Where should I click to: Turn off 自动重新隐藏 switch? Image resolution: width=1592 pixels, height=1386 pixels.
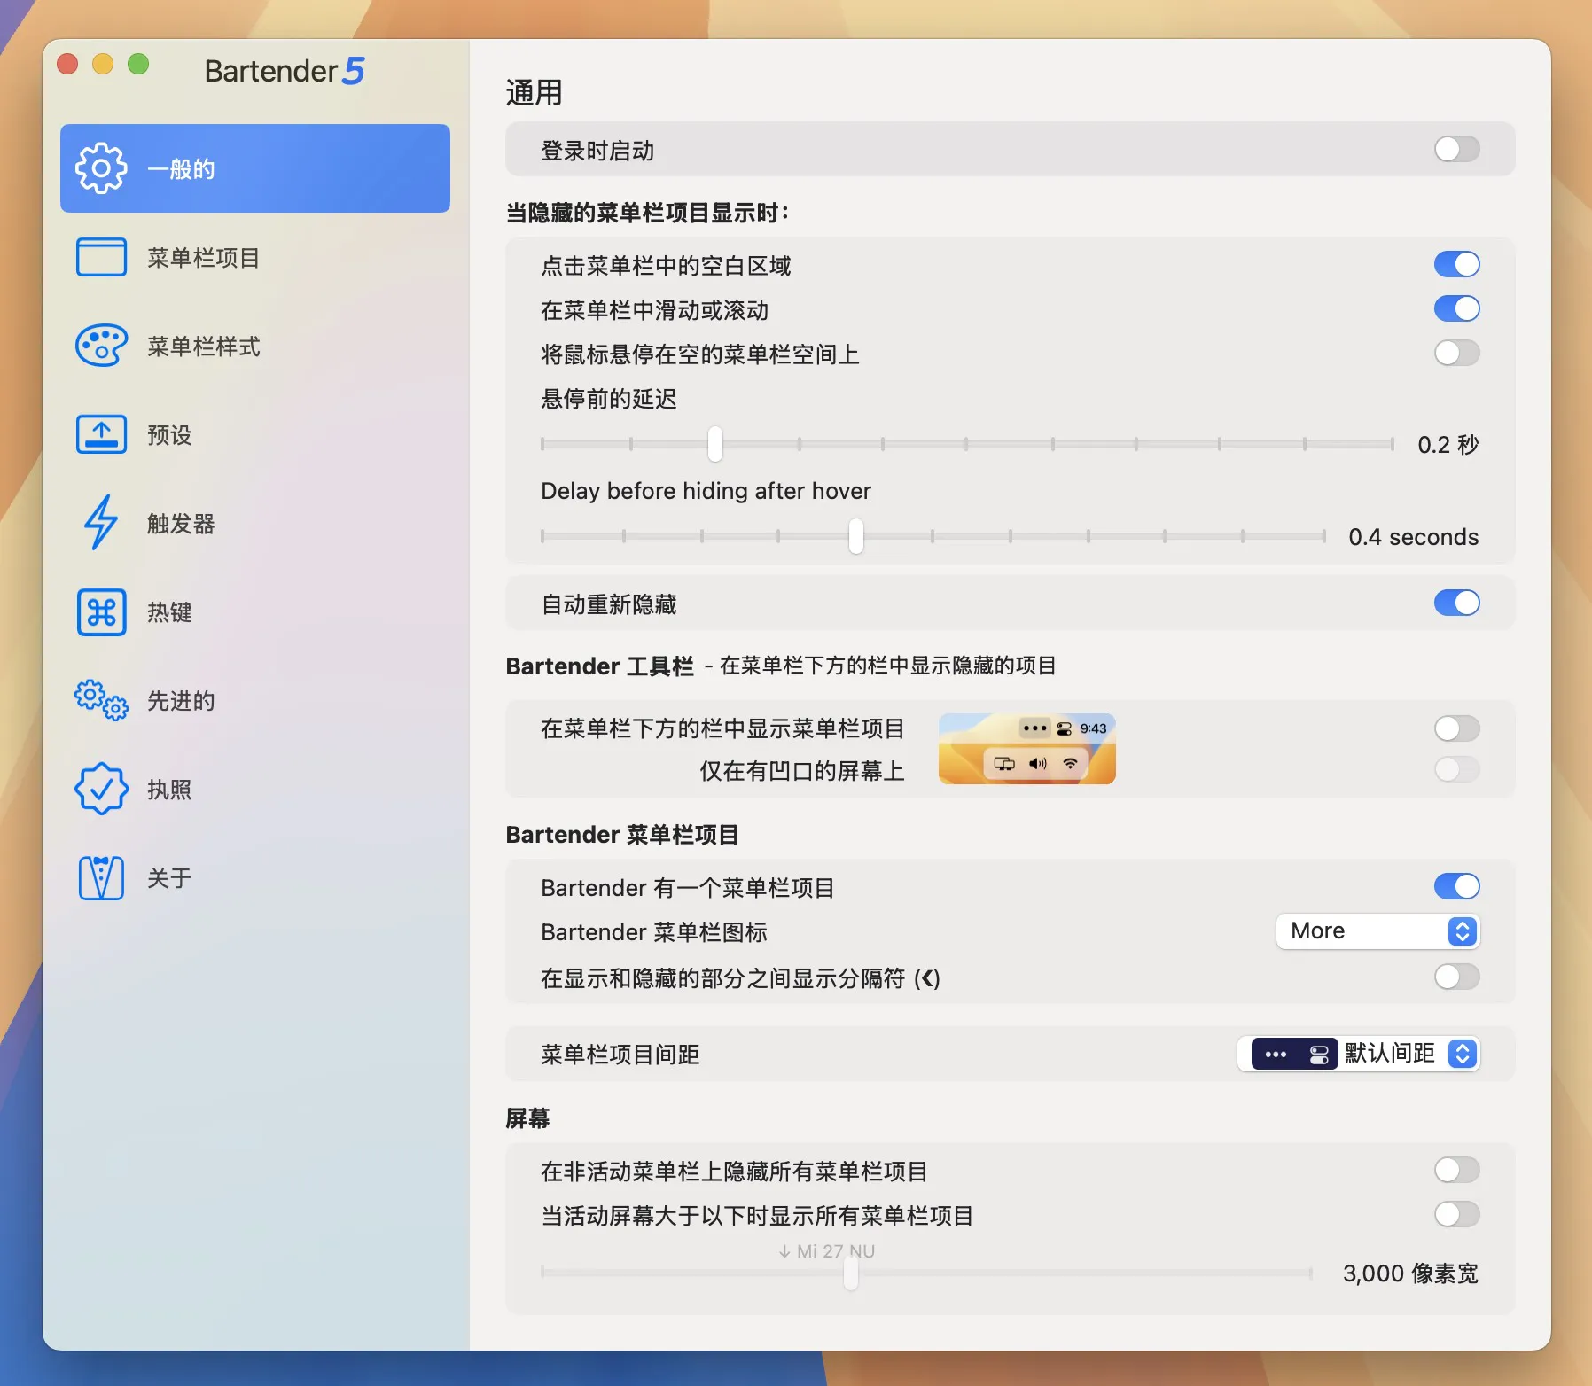(1456, 603)
